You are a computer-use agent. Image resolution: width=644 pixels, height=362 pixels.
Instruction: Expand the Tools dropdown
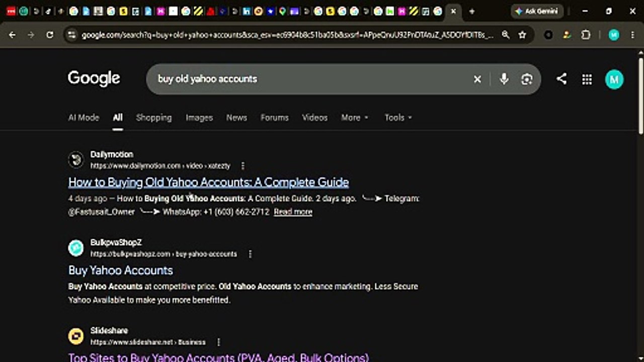pos(398,117)
